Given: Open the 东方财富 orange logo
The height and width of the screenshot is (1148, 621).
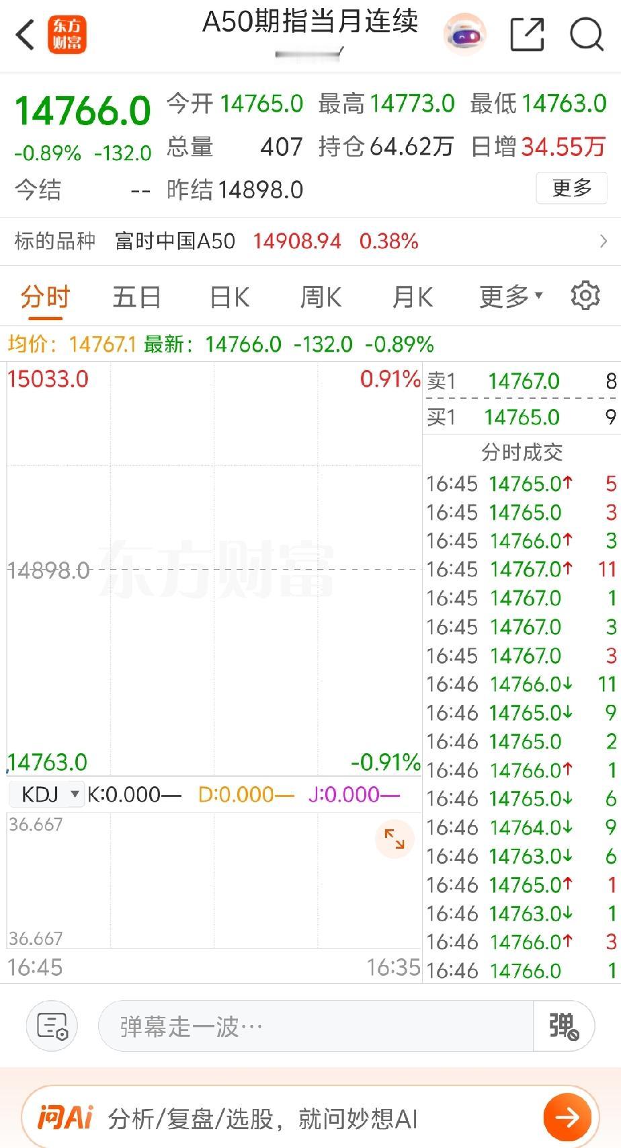Looking at the screenshot, I should pos(67,35).
